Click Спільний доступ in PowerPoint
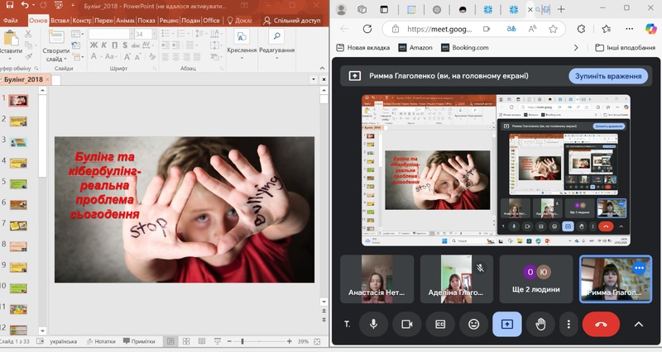The width and height of the screenshot is (662, 352). pos(293,19)
